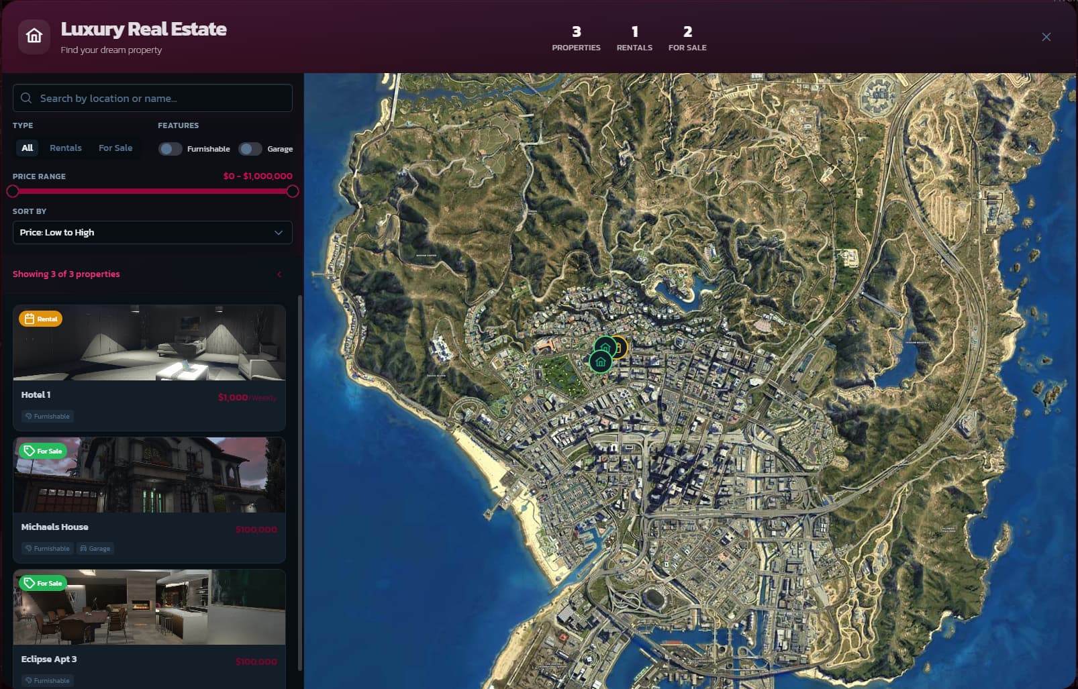
Task: Click the 2 For Sale counter in the header
Action: coord(687,38)
